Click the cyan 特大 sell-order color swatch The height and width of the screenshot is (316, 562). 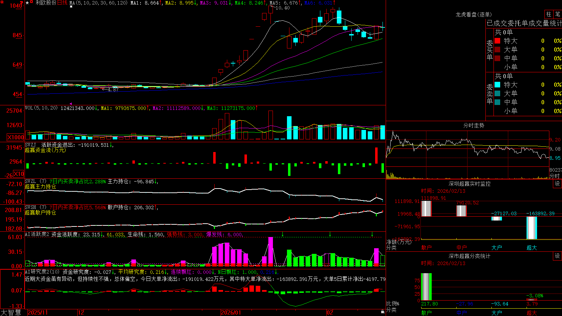(497, 85)
